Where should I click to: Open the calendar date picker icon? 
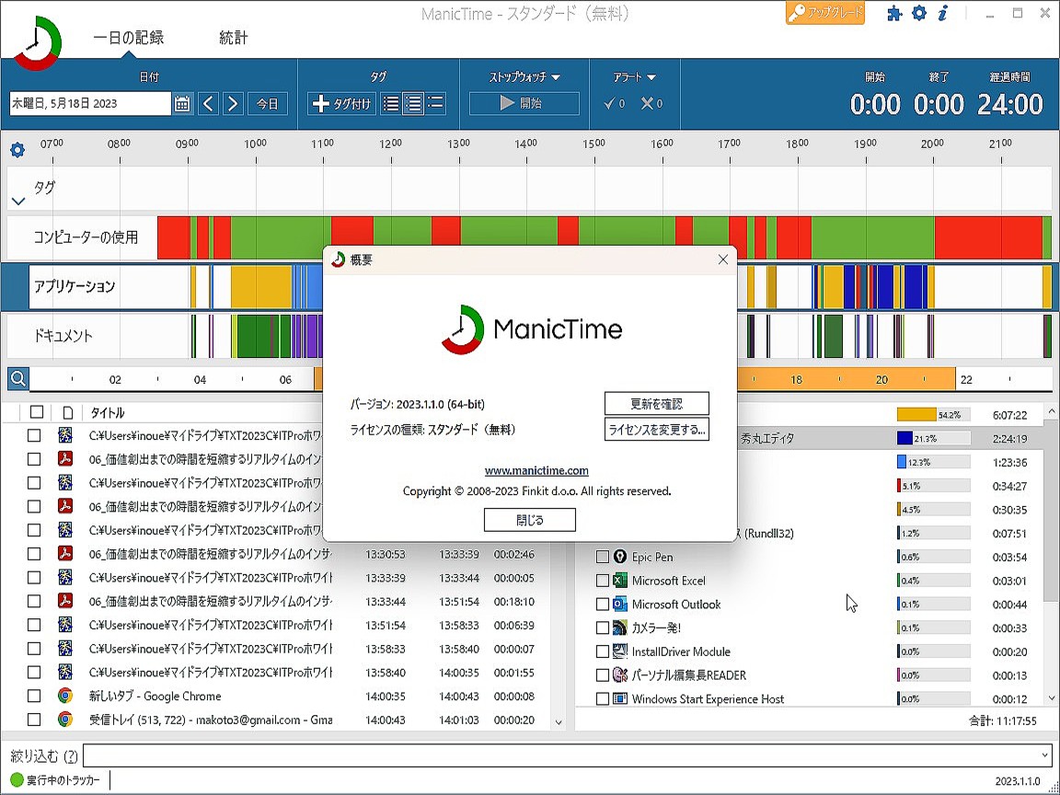(x=182, y=104)
